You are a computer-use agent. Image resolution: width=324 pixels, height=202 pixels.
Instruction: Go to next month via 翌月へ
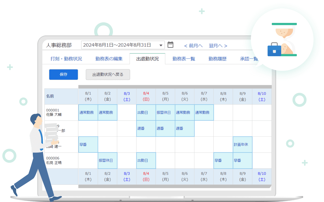(218, 46)
